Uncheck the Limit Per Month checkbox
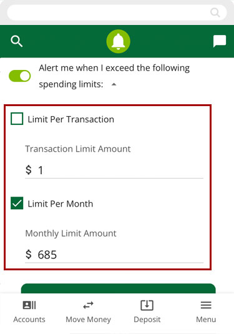The width and height of the screenshot is (234, 334). [x=17, y=204]
